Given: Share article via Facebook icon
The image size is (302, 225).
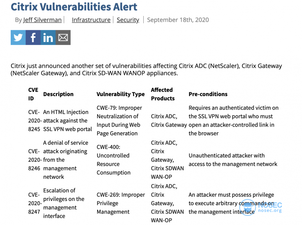Looking at the screenshot, I should pyautogui.click(x=33, y=37).
